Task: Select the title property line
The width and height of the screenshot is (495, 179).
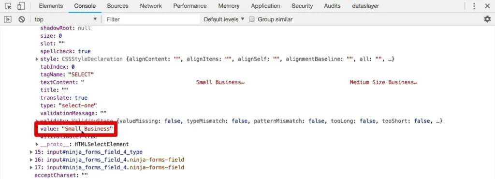Action: [54, 90]
